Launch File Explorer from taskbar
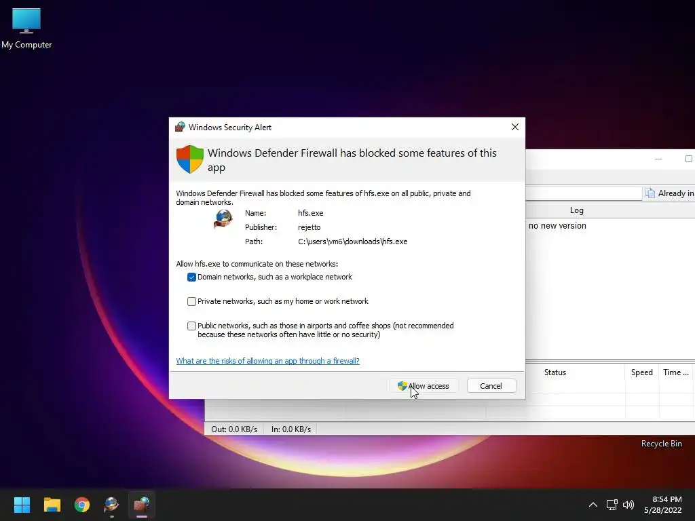 coord(52,505)
